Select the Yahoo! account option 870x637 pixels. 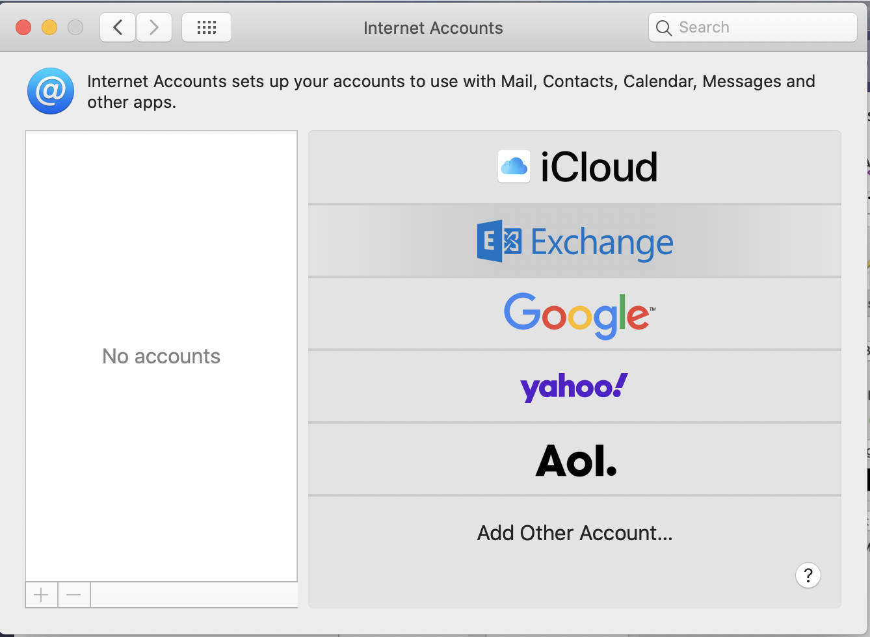pyautogui.click(x=575, y=387)
